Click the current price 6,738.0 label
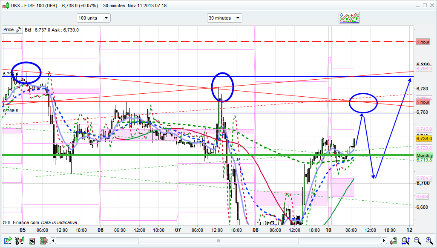Viewport: 437px width, 248px height. pyautogui.click(x=425, y=138)
